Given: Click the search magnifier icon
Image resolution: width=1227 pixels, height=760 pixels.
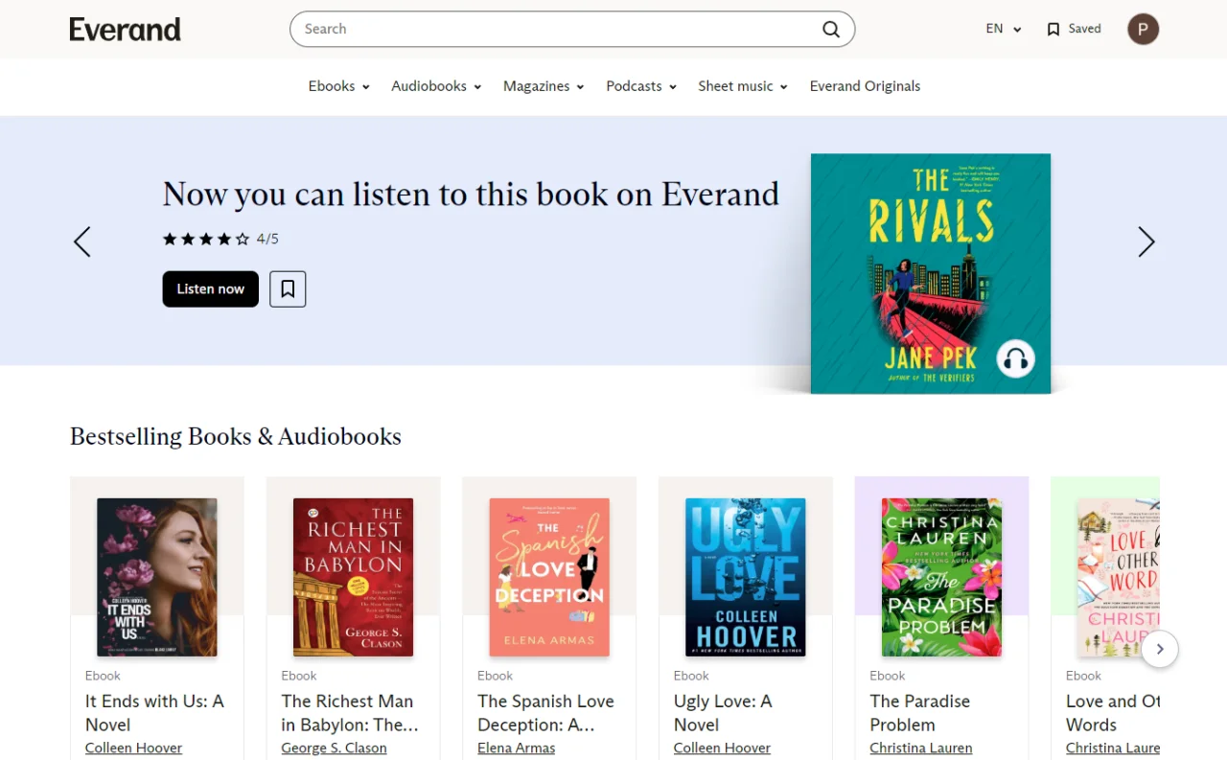Looking at the screenshot, I should 831,29.
